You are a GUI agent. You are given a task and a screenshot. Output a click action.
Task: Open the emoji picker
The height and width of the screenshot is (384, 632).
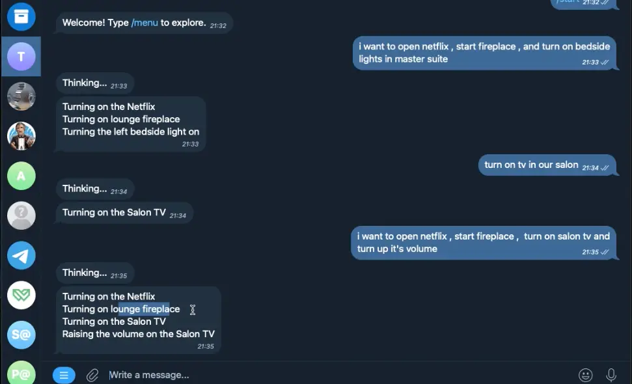(x=586, y=375)
